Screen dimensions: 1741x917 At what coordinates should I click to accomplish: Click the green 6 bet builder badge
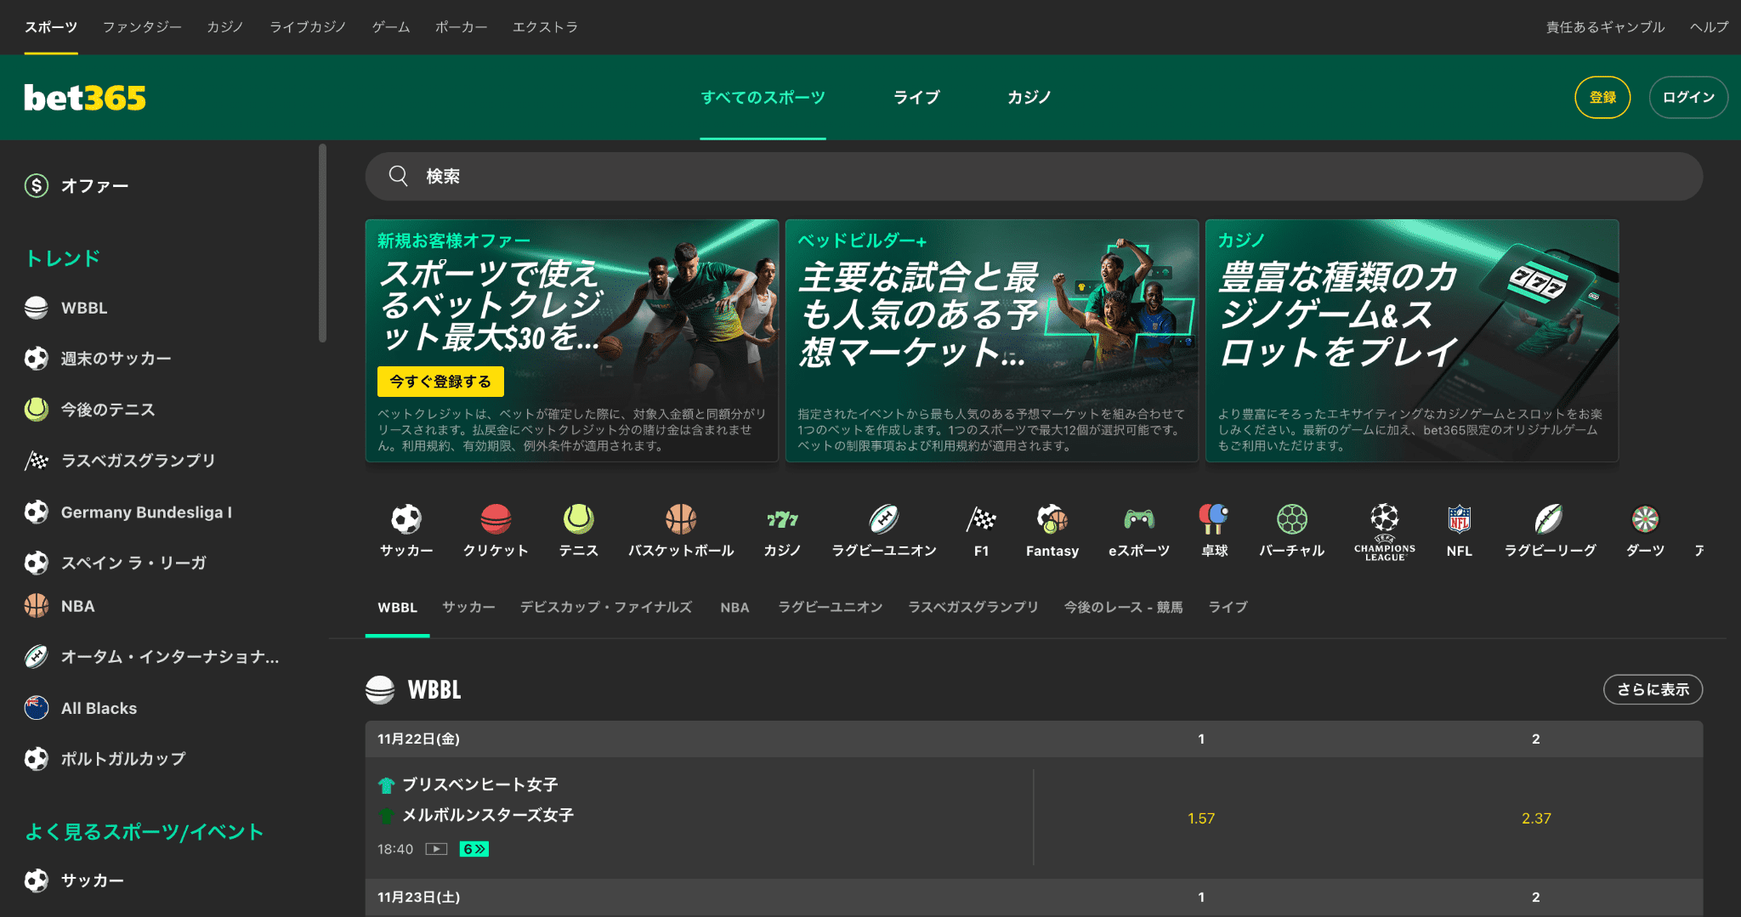[x=474, y=849]
